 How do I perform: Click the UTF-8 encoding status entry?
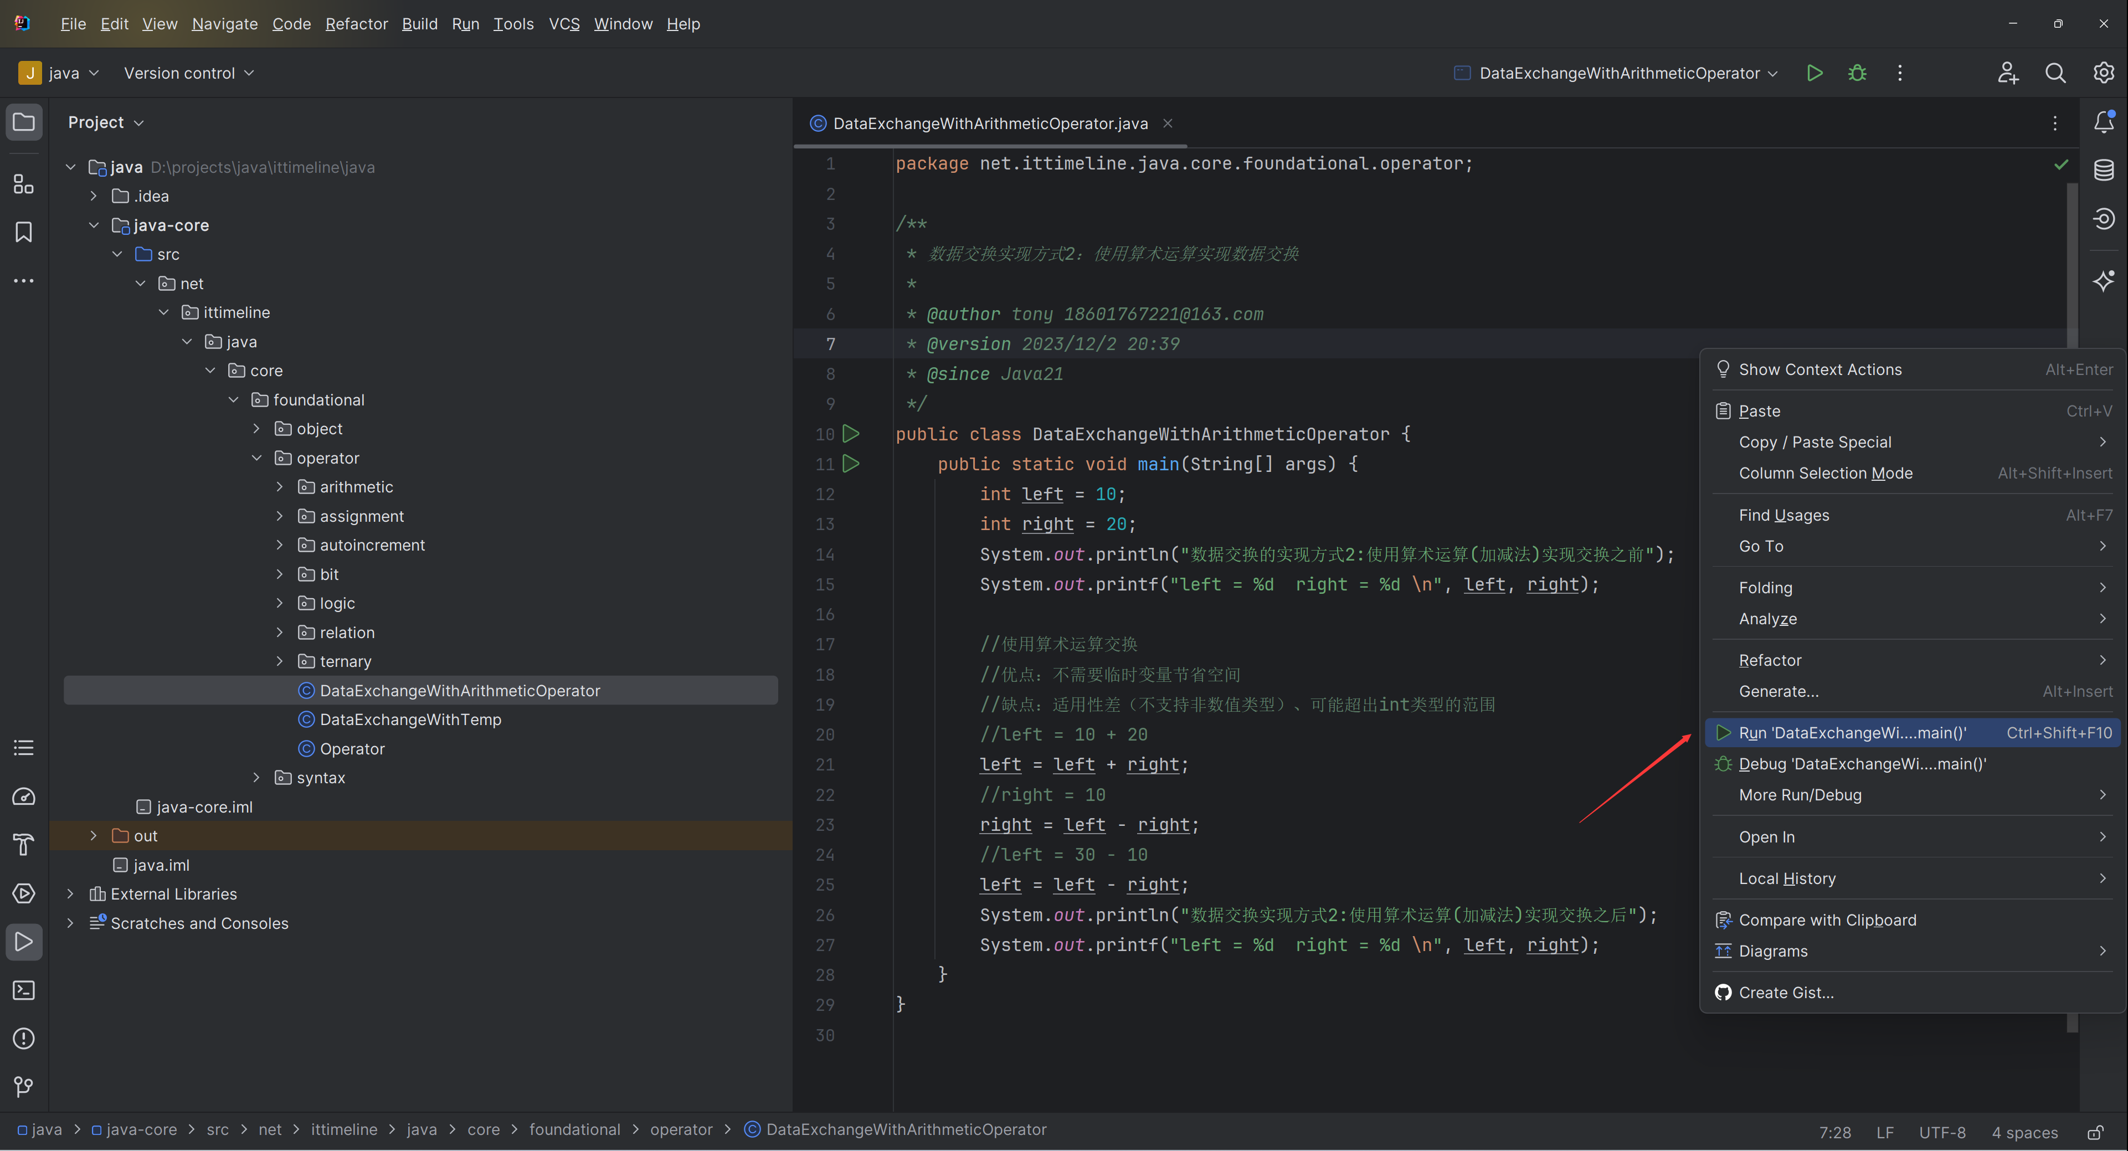click(1942, 1132)
